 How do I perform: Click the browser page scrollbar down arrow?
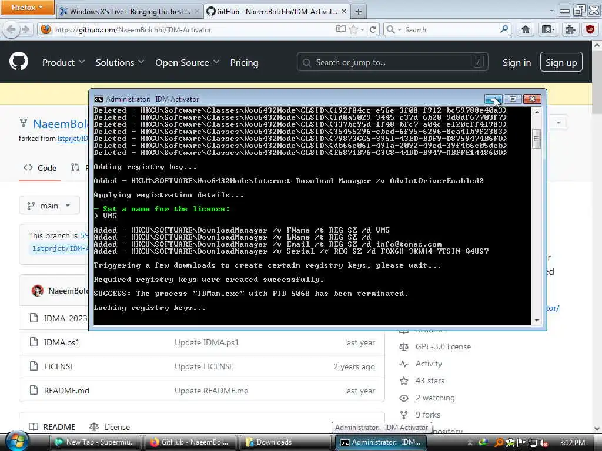597,428
